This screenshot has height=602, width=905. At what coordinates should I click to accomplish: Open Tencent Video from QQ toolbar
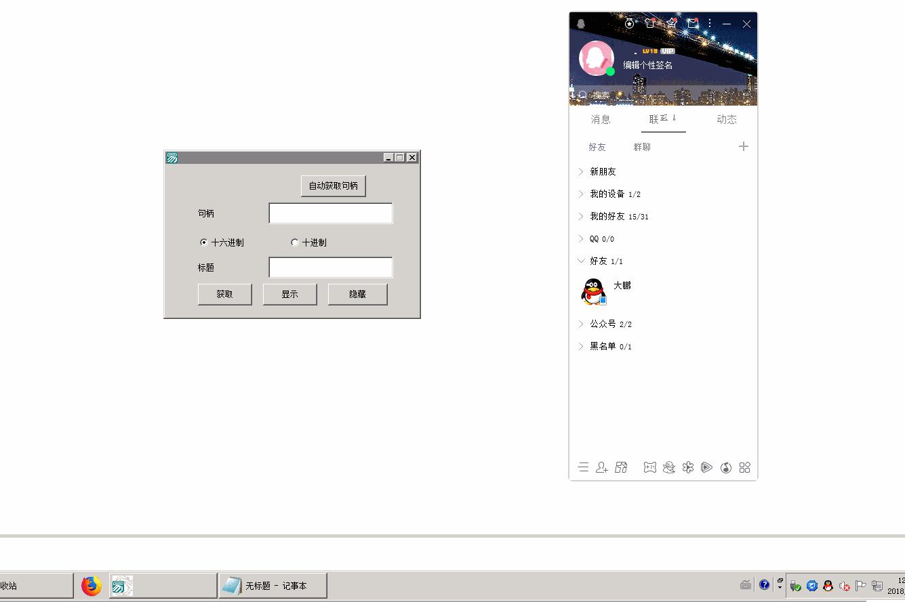click(x=707, y=467)
